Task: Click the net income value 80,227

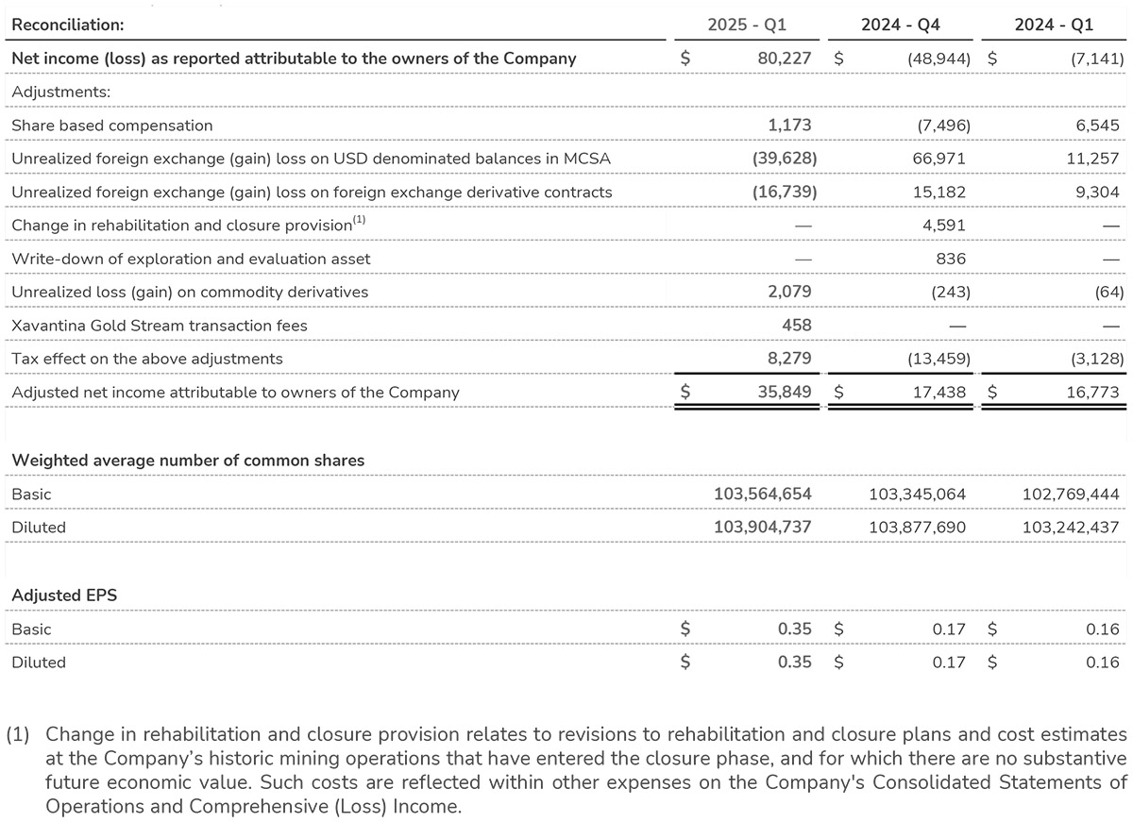Action: (x=785, y=59)
